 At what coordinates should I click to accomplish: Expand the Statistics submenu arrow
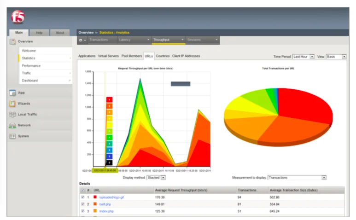pos(70,58)
